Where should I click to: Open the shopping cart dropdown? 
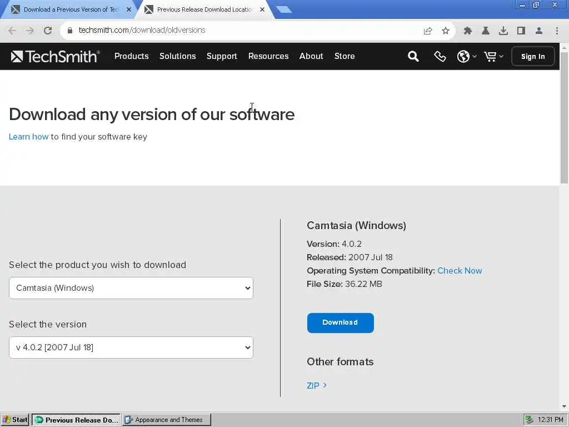(493, 56)
